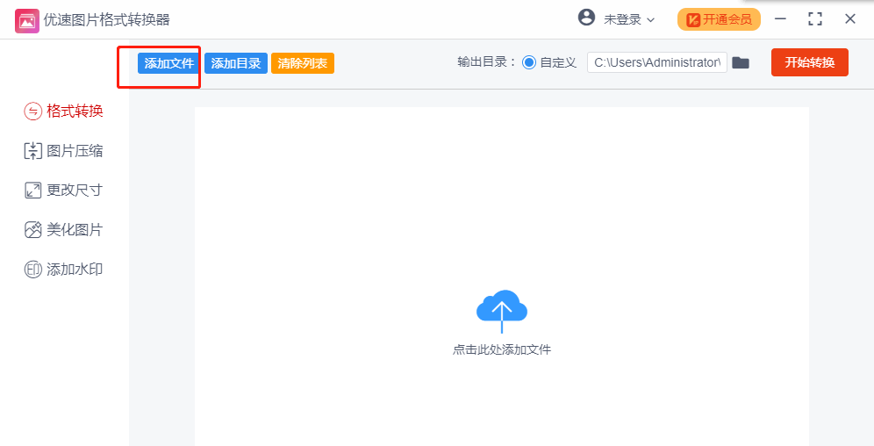Minimize the converter window
The image size is (874, 446).
coord(780,19)
